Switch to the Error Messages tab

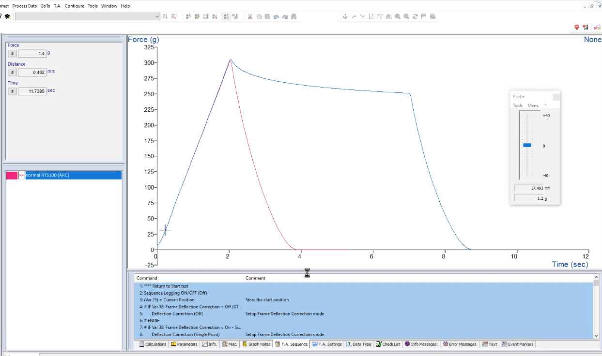click(460, 344)
